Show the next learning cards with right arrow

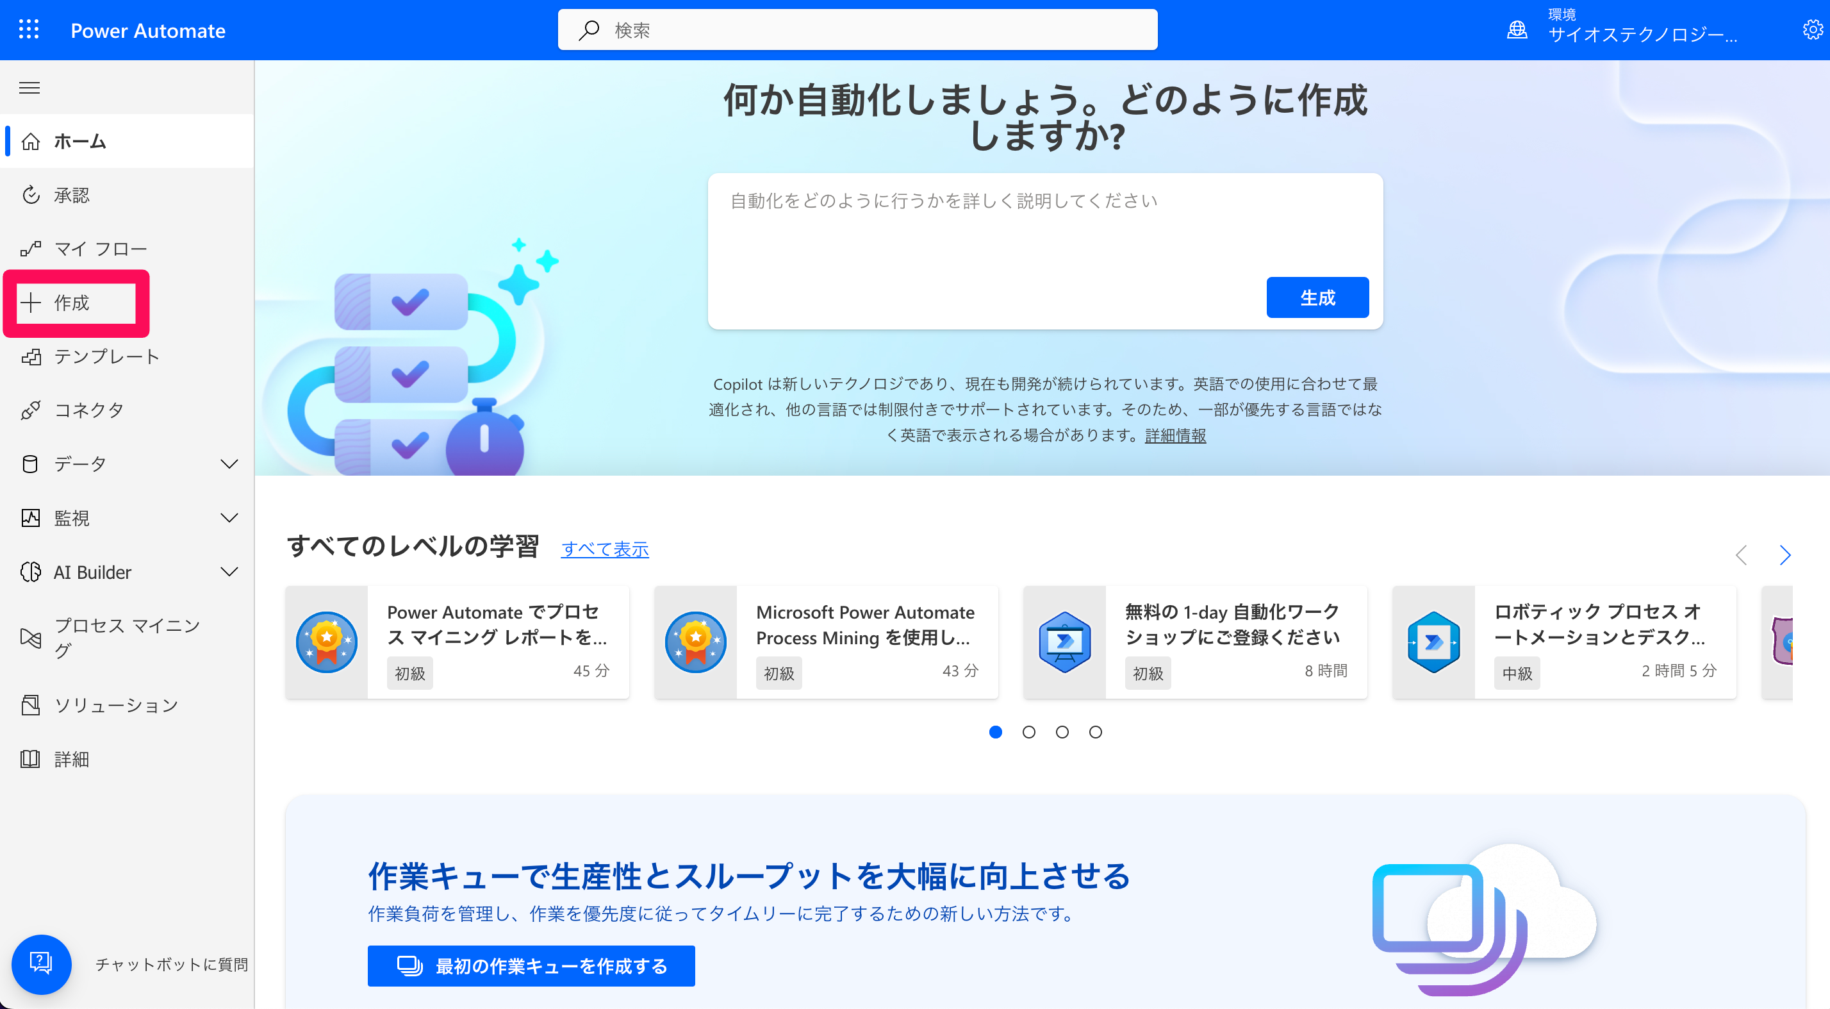tap(1785, 555)
